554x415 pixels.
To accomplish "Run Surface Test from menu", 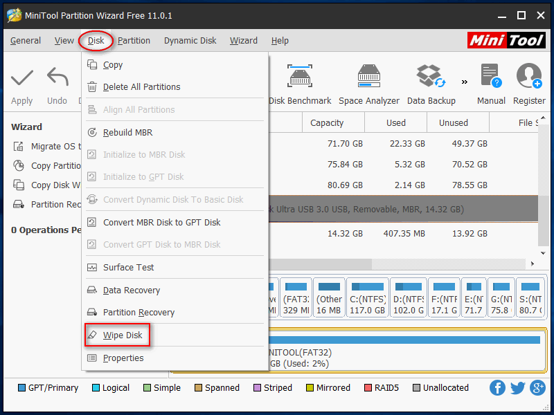I will pyautogui.click(x=175, y=268).
